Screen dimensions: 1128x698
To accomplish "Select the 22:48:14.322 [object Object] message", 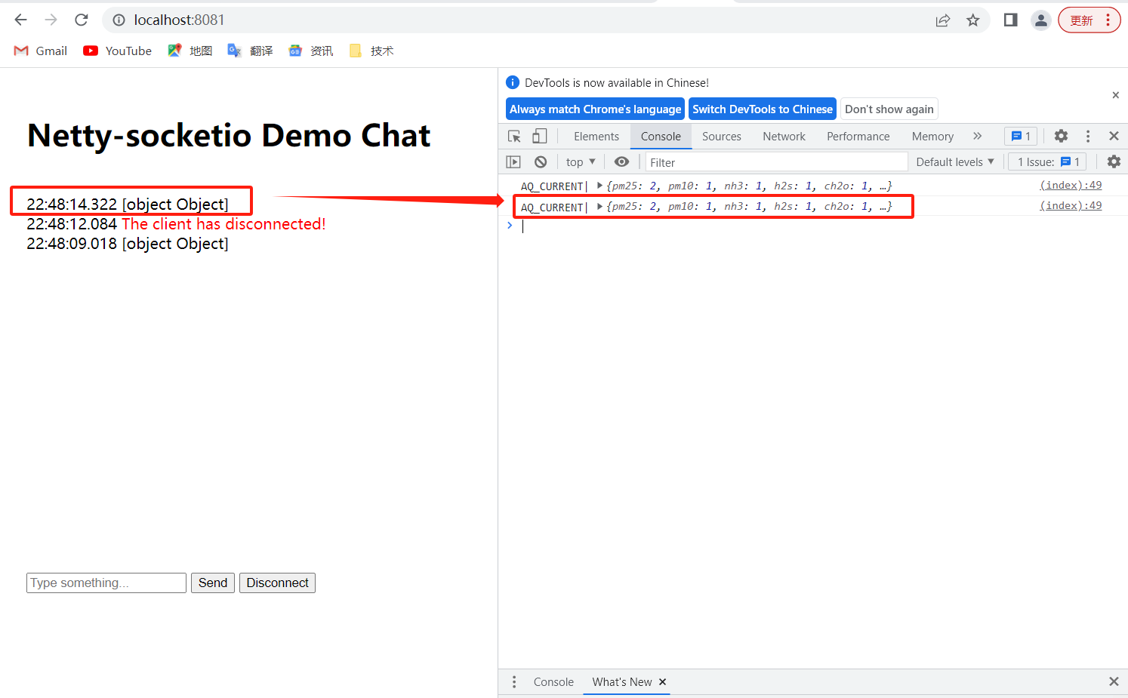I will [x=128, y=204].
